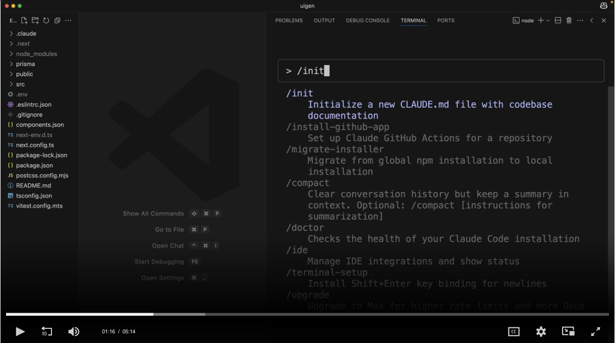Add a new terminal with plus icon

tap(540, 21)
